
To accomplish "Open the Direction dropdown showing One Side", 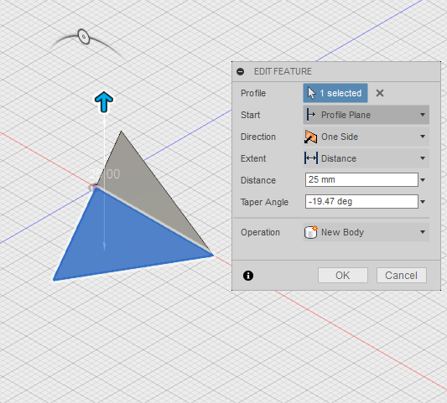I will tap(366, 137).
